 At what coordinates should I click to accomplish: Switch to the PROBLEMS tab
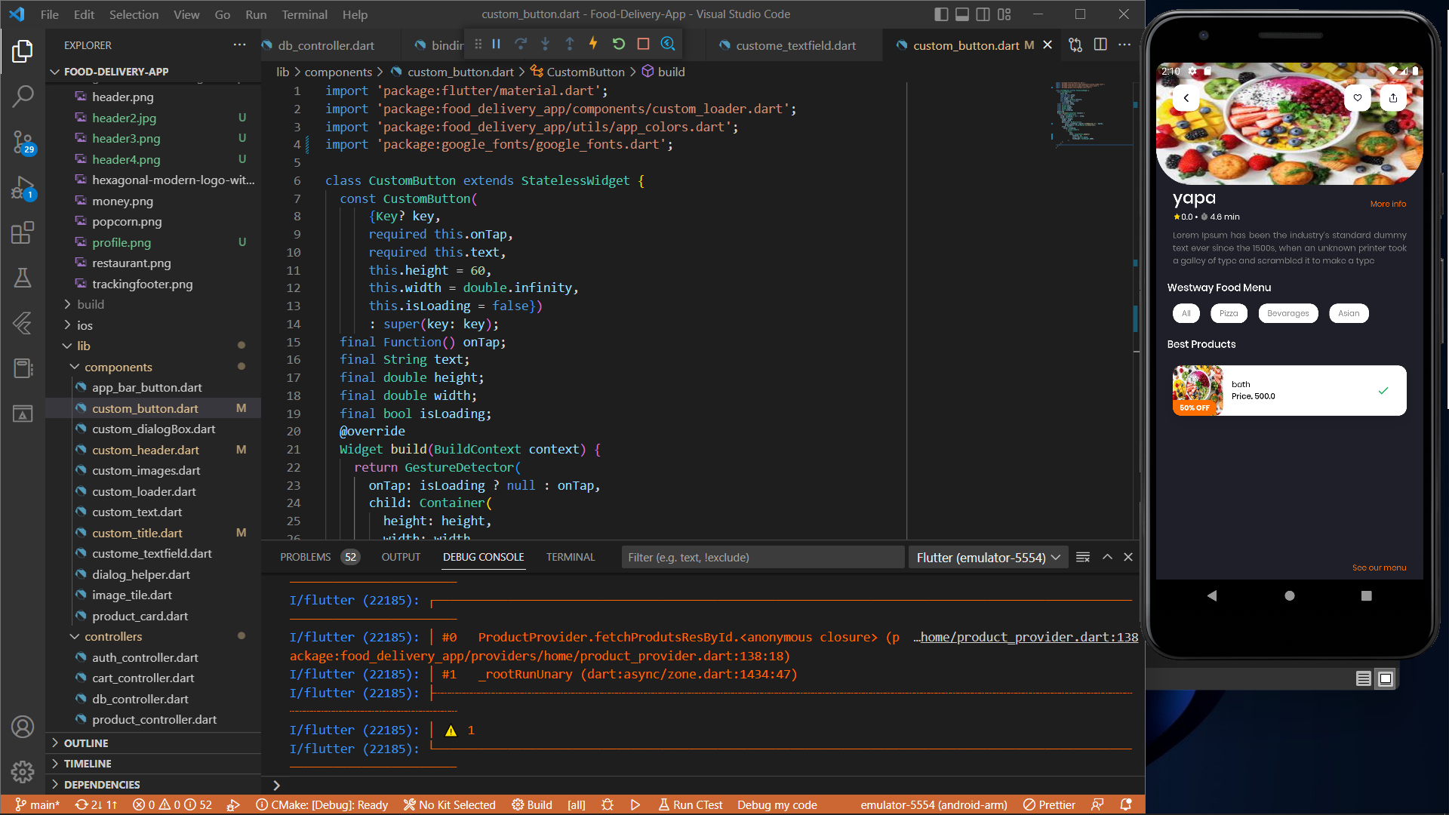305,557
